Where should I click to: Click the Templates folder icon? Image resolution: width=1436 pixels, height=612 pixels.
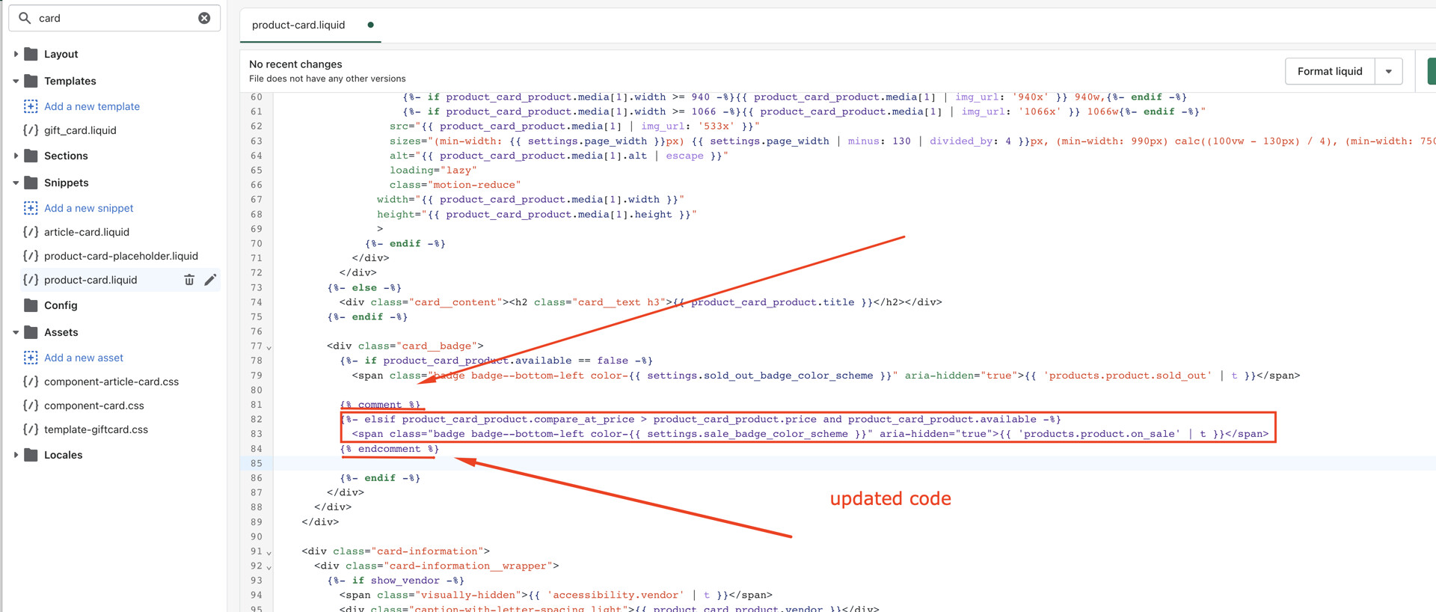point(31,81)
